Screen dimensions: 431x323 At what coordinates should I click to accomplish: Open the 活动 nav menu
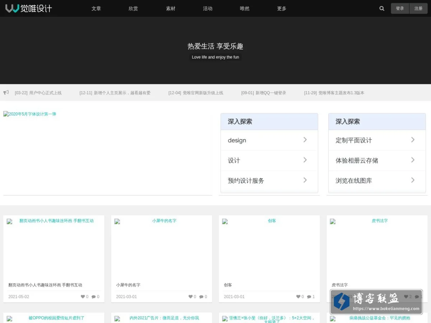pos(208,9)
